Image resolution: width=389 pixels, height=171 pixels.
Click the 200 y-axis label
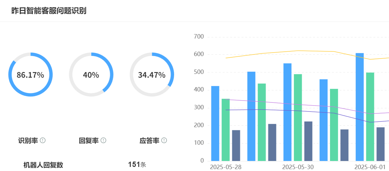click(199, 125)
